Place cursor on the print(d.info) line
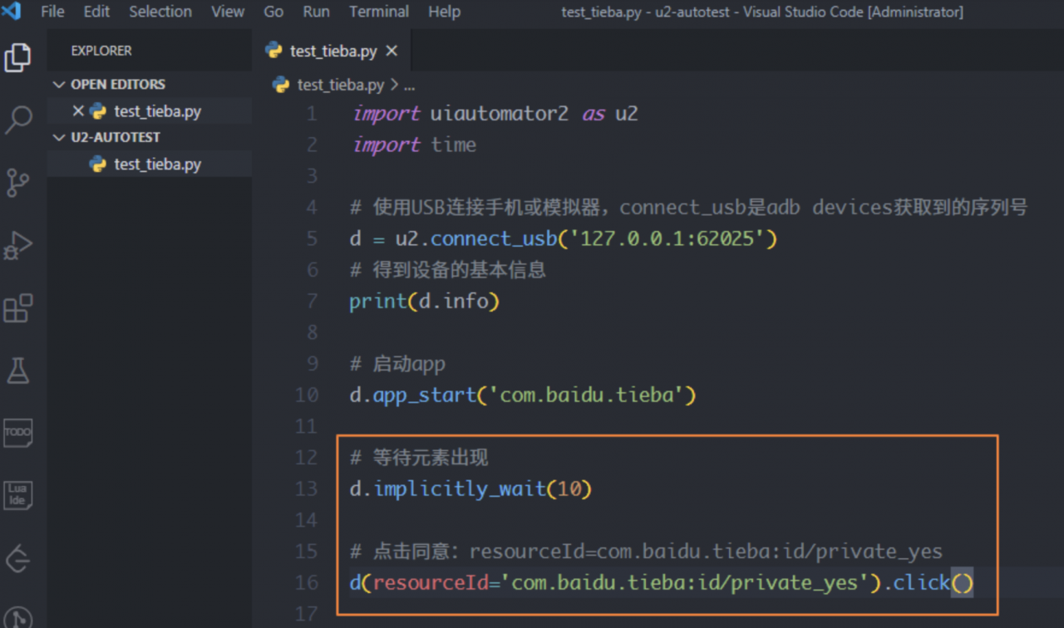Screen dimensions: 1064x628 pyautogui.click(x=424, y=302)
